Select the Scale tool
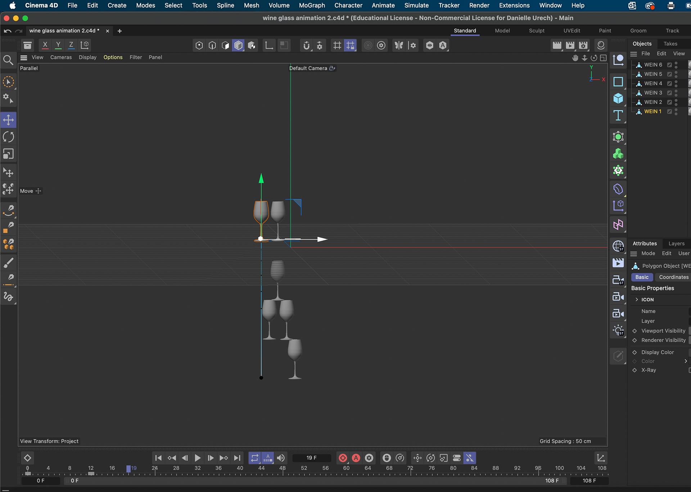 click(8, 154)
